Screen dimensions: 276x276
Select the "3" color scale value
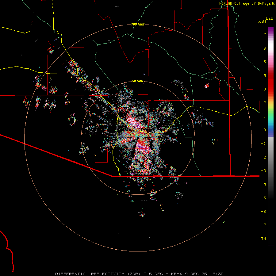265,89
